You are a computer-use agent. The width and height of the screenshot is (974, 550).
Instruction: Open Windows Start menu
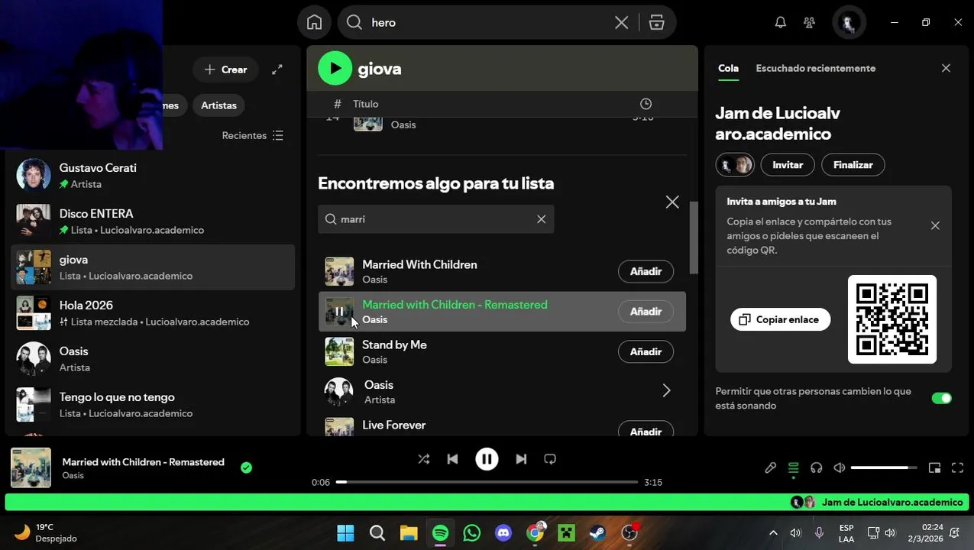pos(345,532)
